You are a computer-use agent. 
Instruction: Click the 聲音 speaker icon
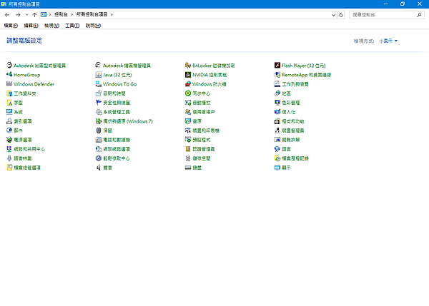click(x=99, y=168)
